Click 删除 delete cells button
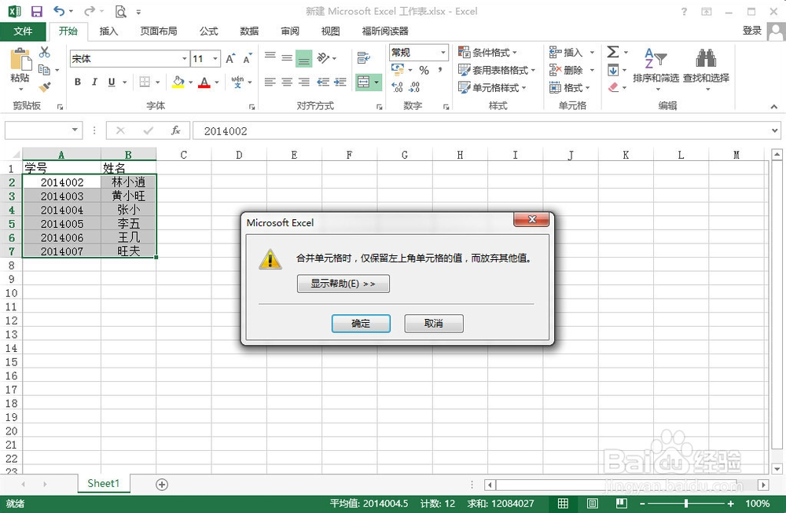 point(567,70)
